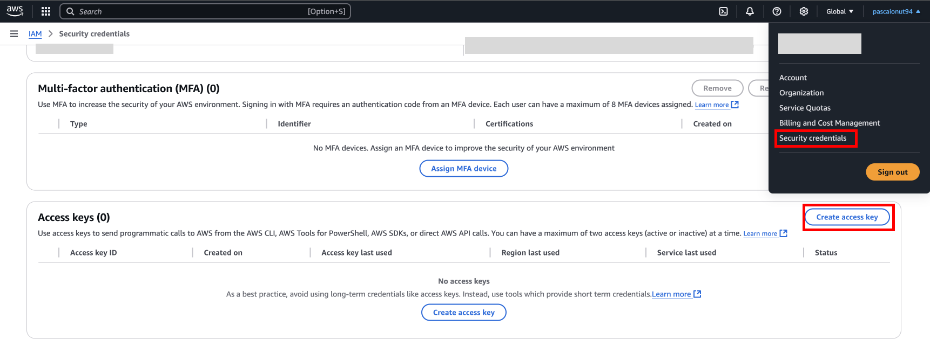Click Create access key in section header
The height and width of the screenshot is (339, 930).
[847, 217]
